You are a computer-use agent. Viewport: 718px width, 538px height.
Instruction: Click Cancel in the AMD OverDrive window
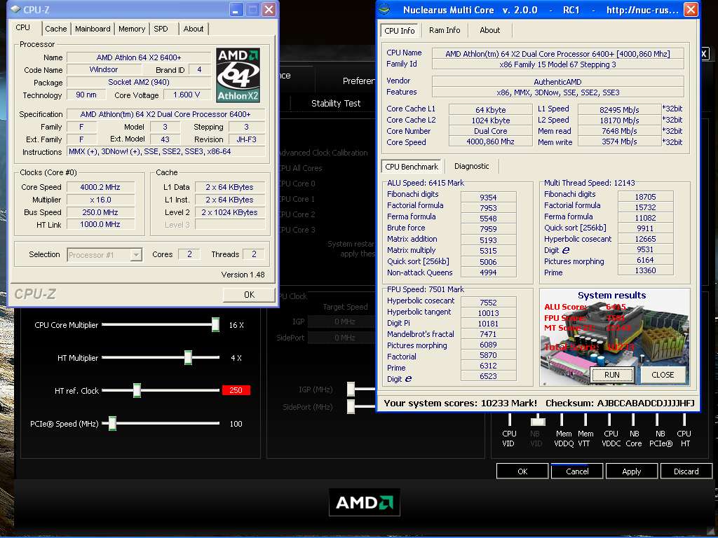tap(577, 471)
